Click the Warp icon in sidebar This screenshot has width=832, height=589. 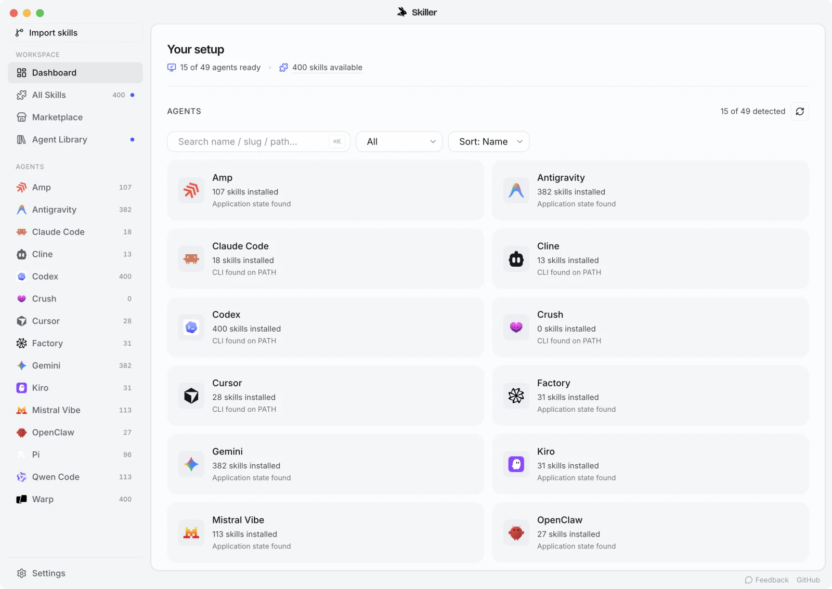[21, 499]
